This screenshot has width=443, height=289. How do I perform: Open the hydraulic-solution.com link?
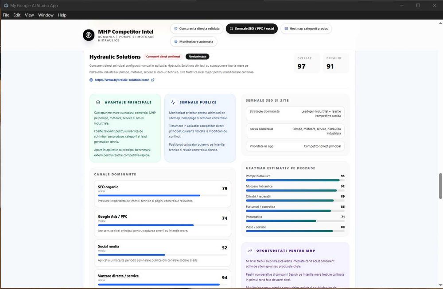pyautogui.click(x=122, y=80)
